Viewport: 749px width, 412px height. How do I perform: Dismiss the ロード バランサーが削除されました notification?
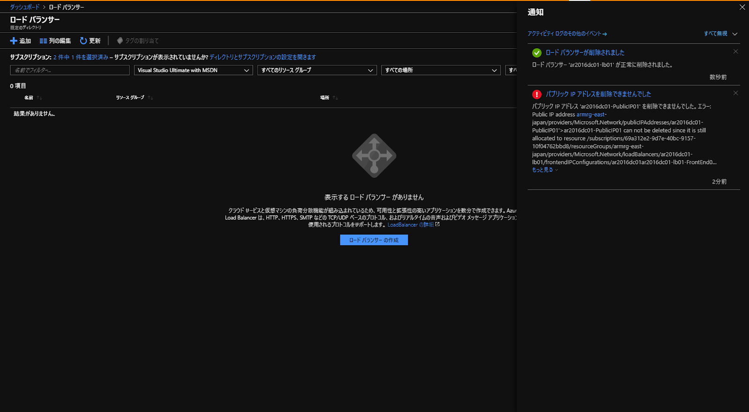pyautogui.click(x=735, y=51)
